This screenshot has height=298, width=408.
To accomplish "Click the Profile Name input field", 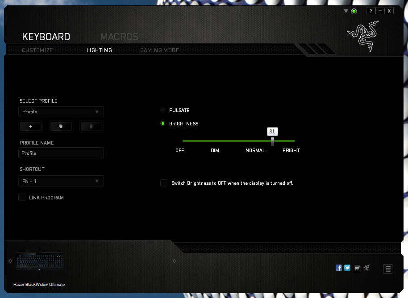I will coord(61,153).
